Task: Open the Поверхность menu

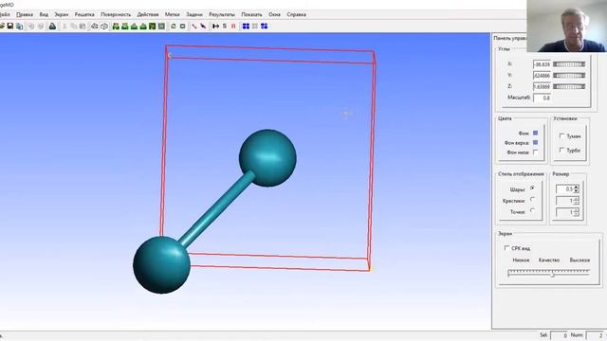Action: 116,14
